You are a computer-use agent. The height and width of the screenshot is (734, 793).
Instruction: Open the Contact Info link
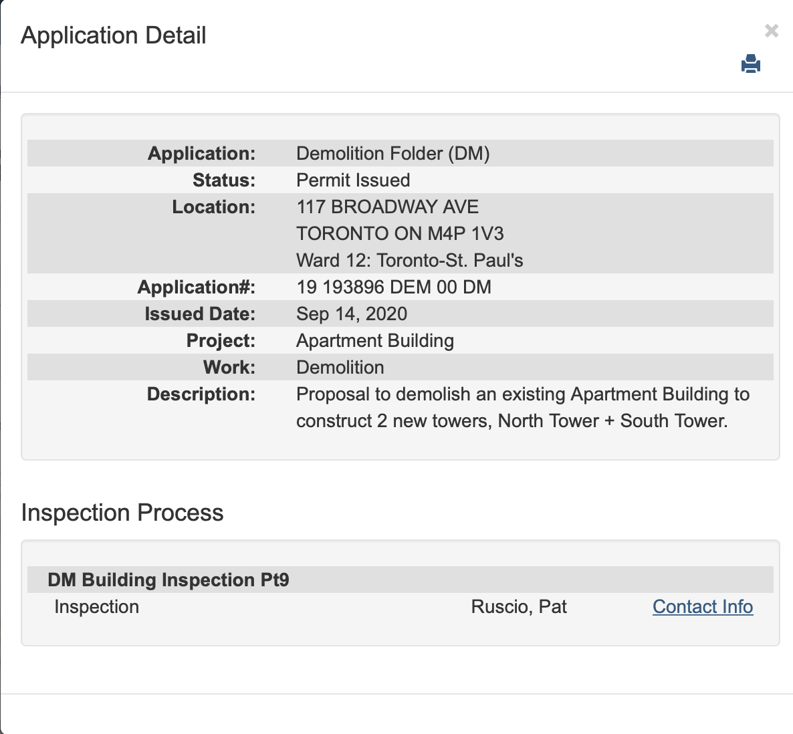tap(702, 606)
